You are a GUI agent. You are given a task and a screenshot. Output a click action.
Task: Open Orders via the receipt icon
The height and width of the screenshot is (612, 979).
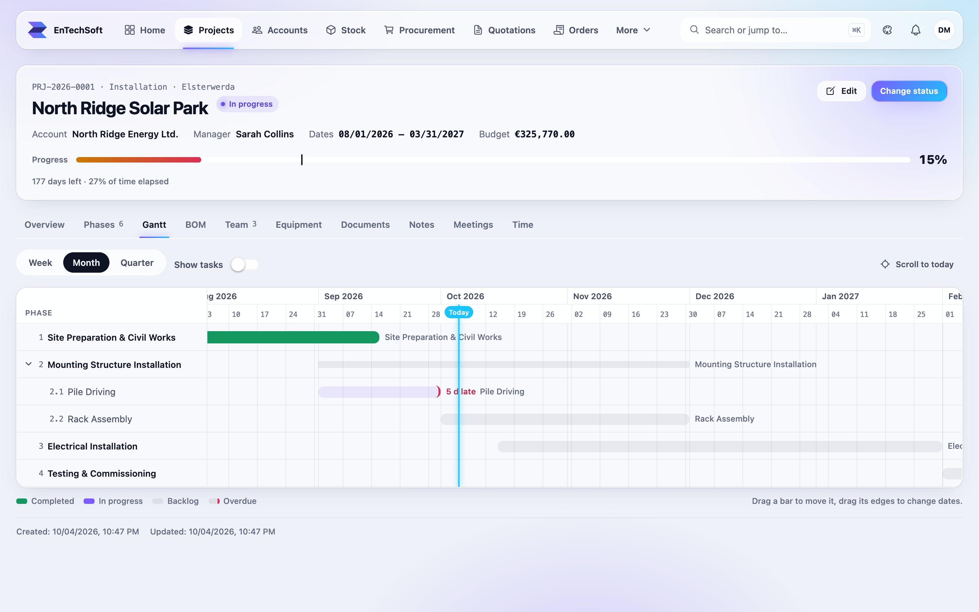coord(558,30)
